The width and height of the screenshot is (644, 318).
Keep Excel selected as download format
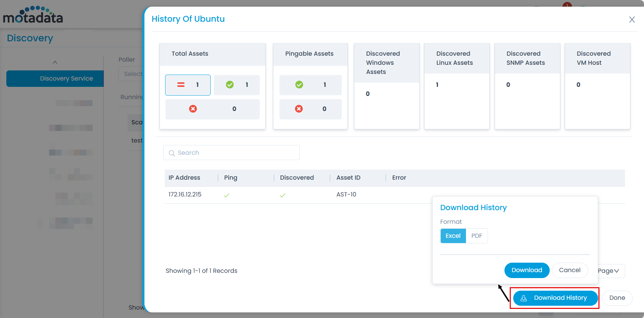click(x=453, y=236)
